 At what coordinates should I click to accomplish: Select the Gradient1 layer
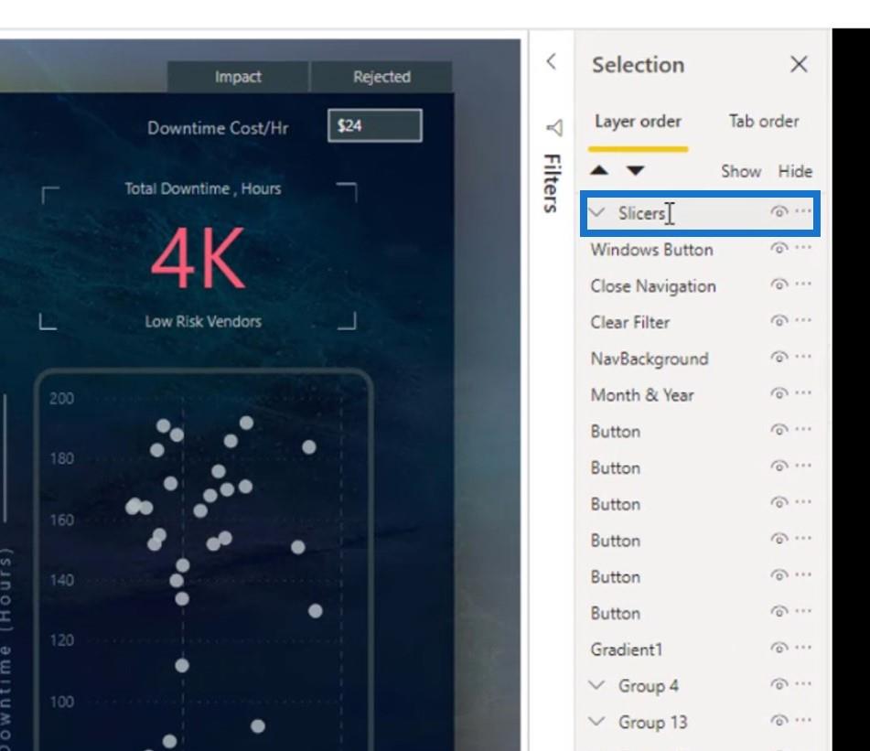[627, 649]
